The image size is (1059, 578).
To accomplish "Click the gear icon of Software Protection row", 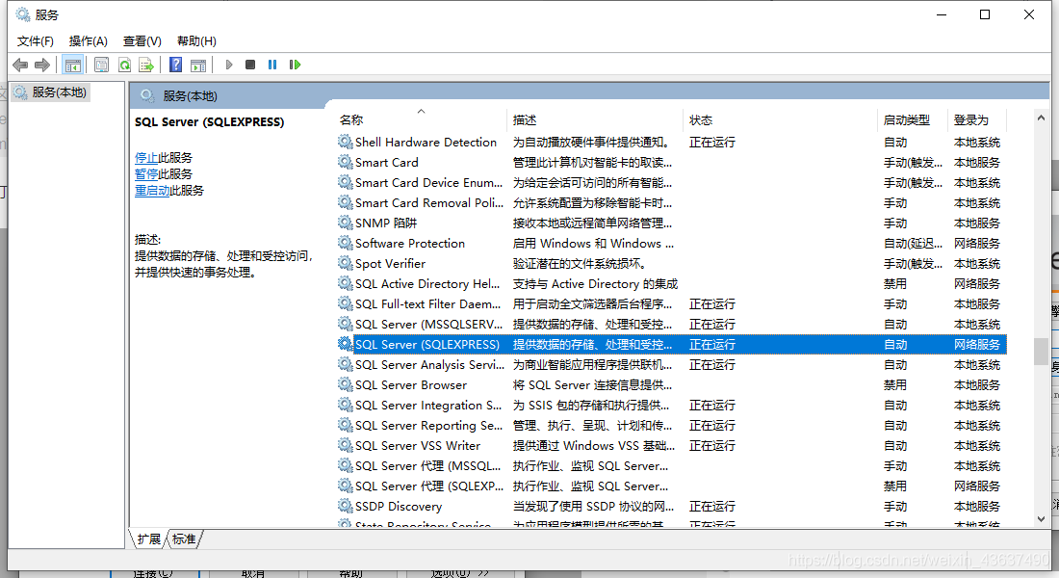I will (345, 244).
